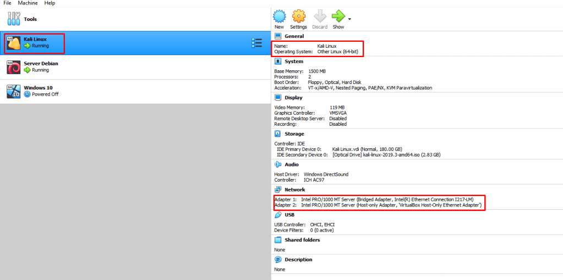Open Settings gear in the toolbar

pos(298,16)
